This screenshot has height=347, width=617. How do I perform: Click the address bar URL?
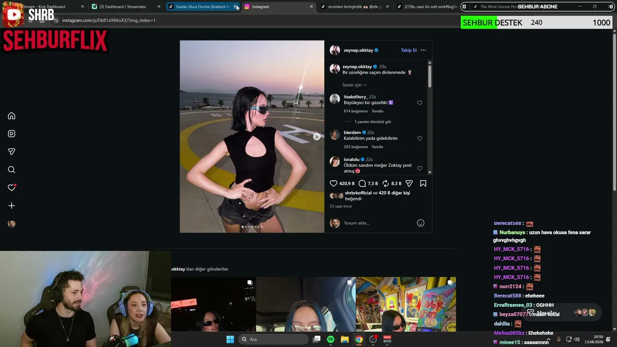click(109, 20)
